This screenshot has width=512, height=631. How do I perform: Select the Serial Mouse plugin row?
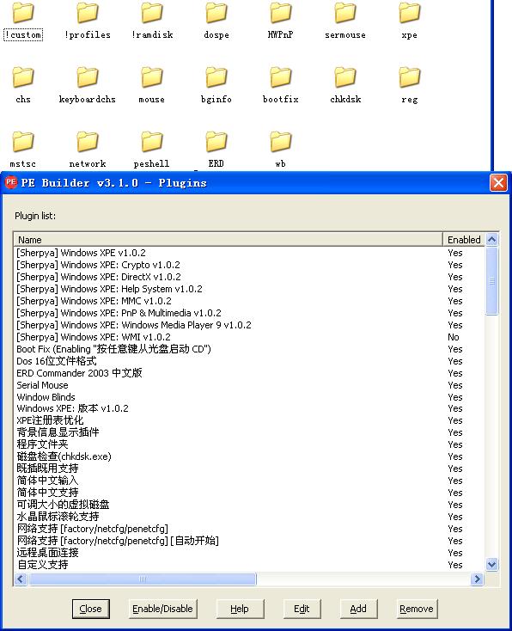point(249,385)
